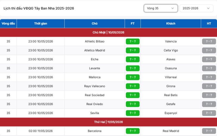This screenshot has height=136, width=217.
Task: Click FT score badge for Rayo Vallecano match
Action: 133,86
